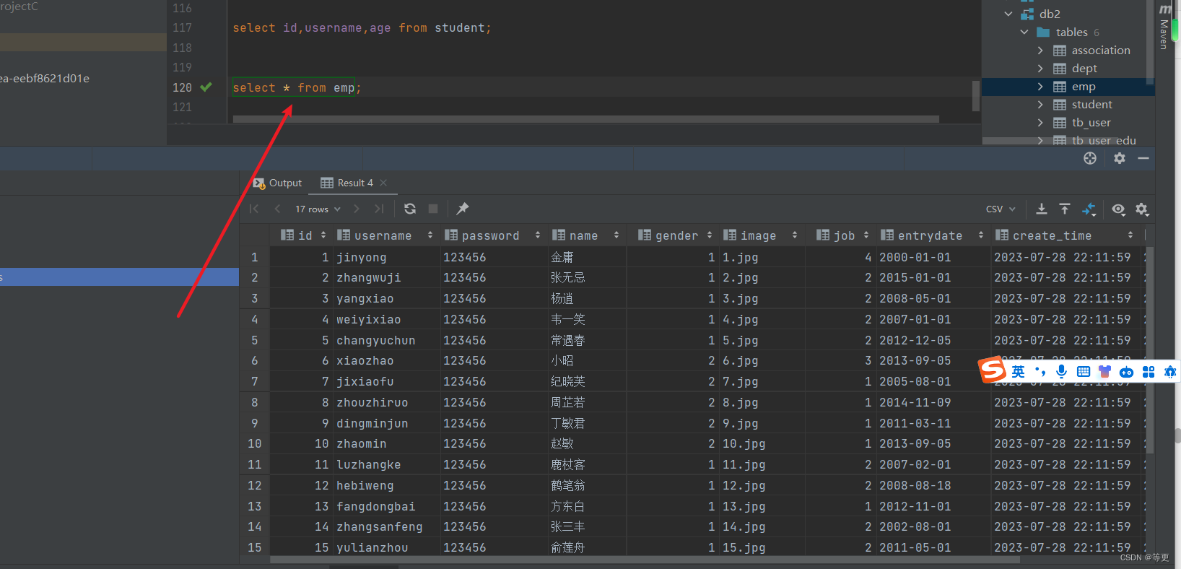Open Sogou soft keyboard icon
1181x569 pixels.
click(x=1084, y=372)
